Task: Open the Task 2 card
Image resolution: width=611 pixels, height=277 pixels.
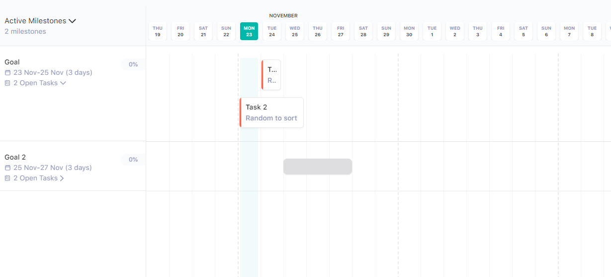Action: (271, 108)
